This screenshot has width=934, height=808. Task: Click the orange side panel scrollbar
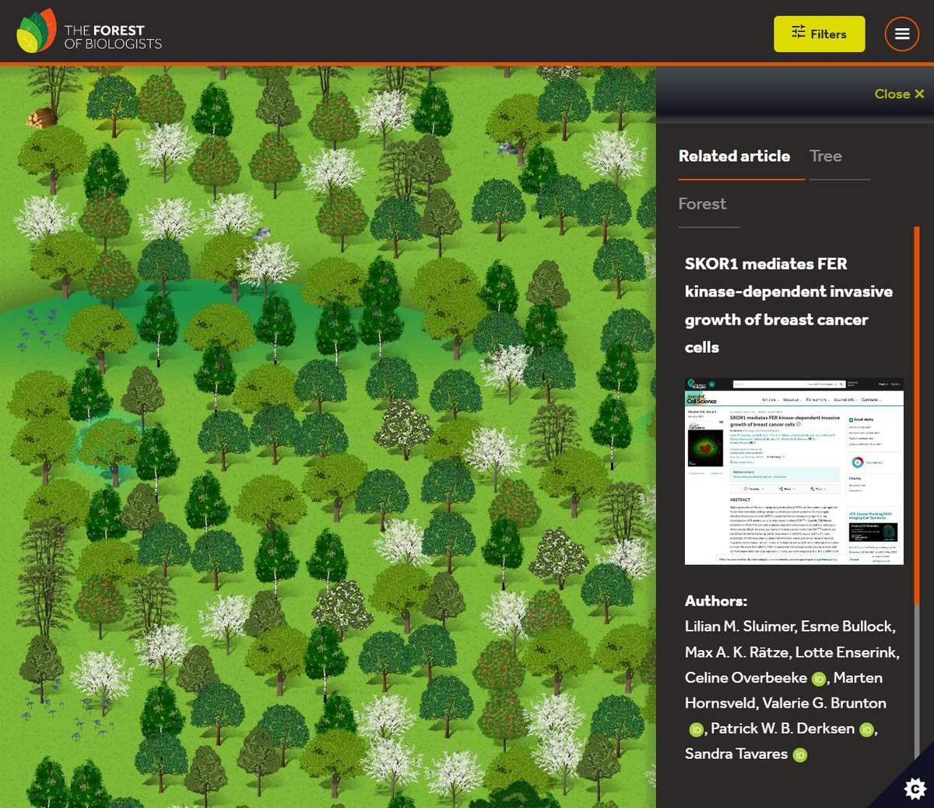[917, 416]
